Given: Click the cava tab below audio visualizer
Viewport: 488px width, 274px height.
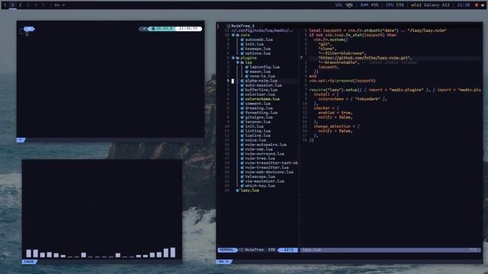Looking at the screenshot, I should coord(29,262).
